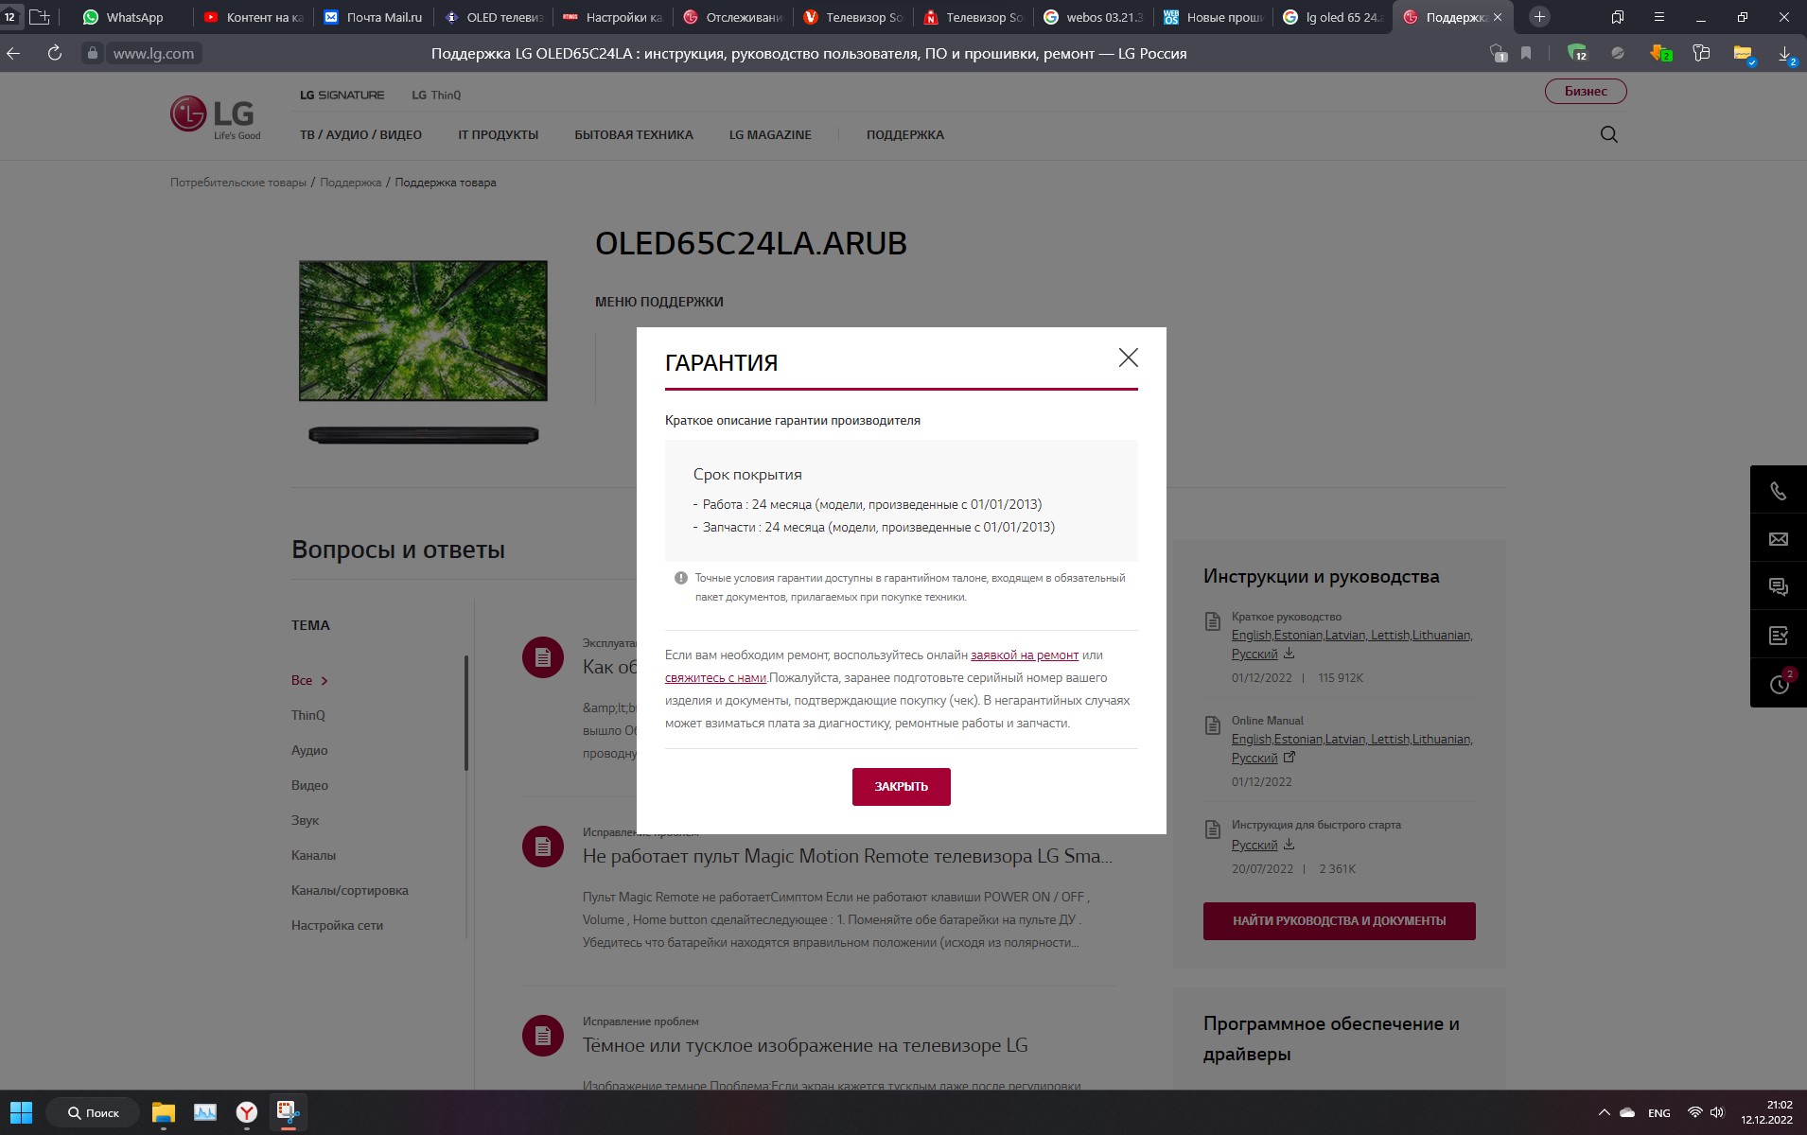Viewport: 1807px width, 1135px height.
Task: Open ТВ / АУДИО / ВИДЕО menu
Action: click(360, 135)
